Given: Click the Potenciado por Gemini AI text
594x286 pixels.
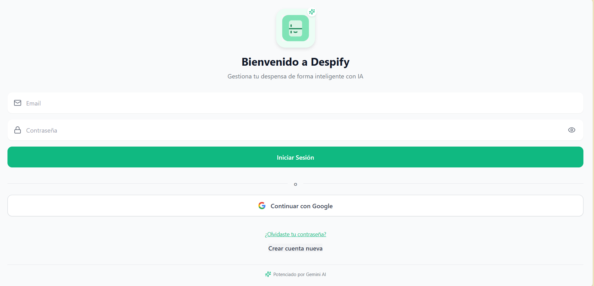Looking at the screenshot, I should (x=299, y=274).
